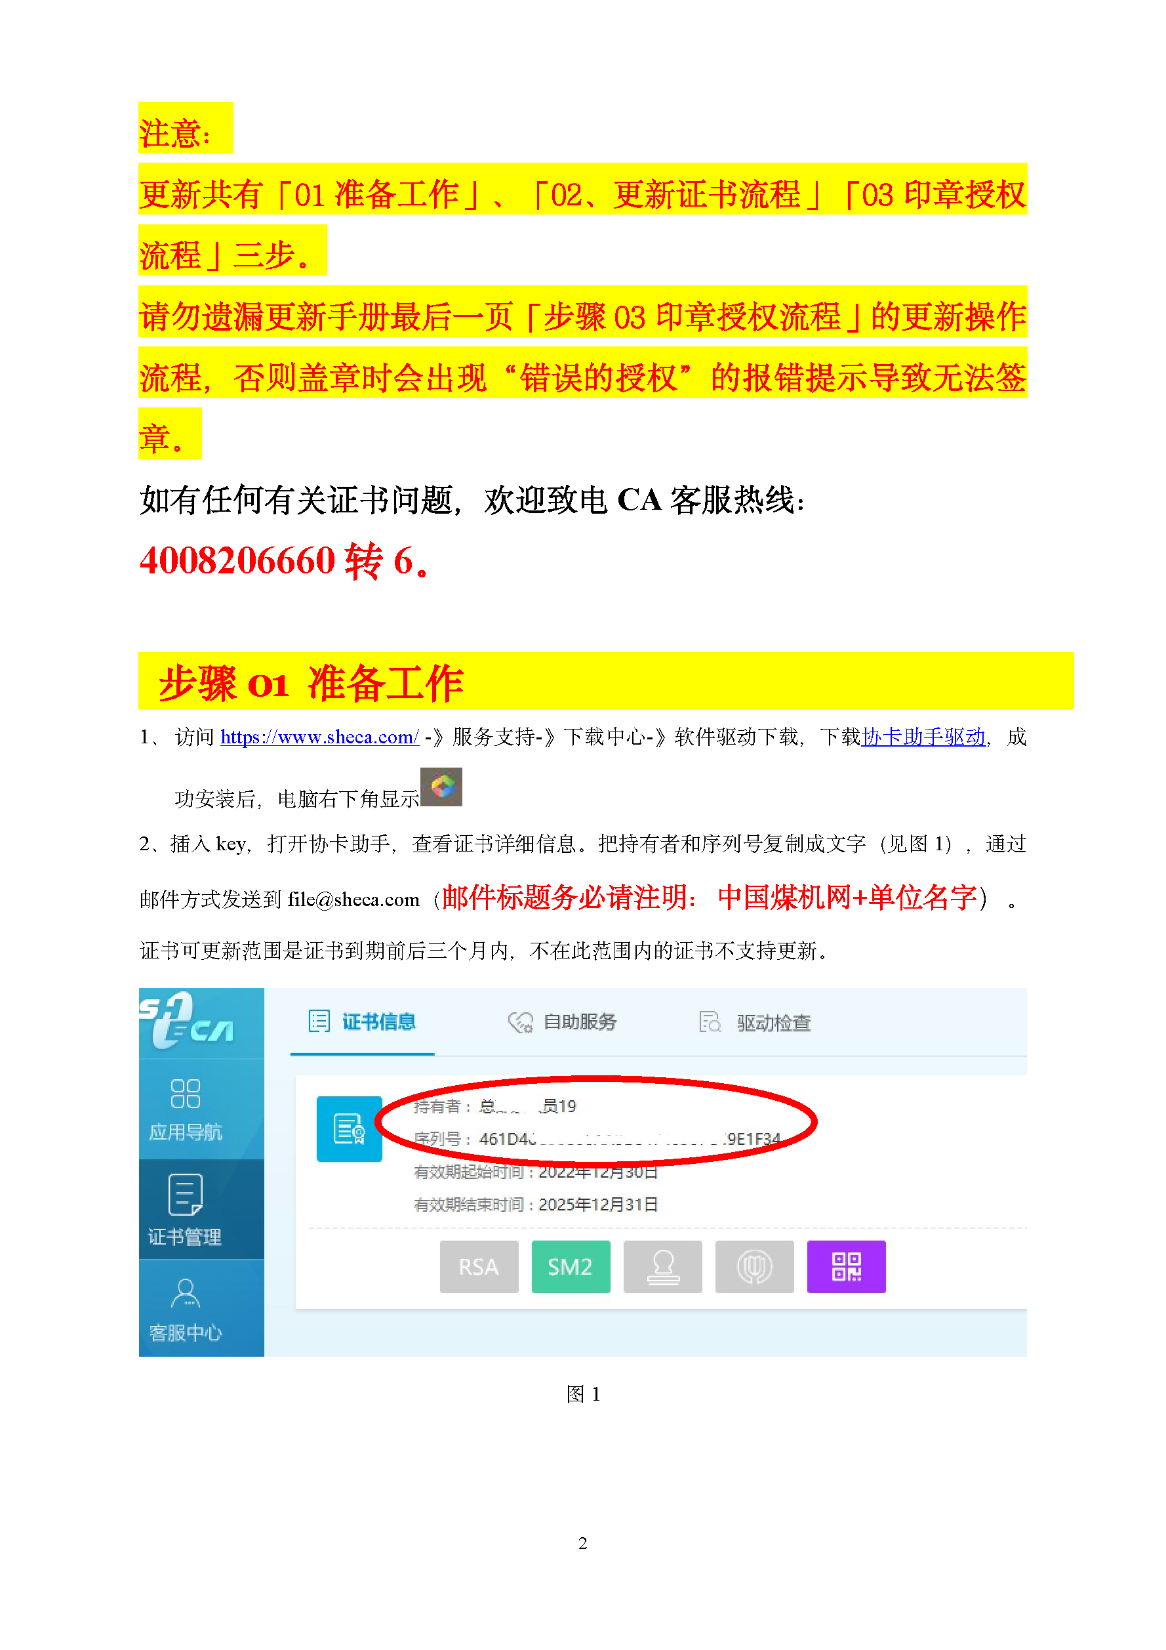Select 证书管理 sidebar item
Viewport: 1166px width, 1650px height.
pyautogui.click(x=186, y=1208)
